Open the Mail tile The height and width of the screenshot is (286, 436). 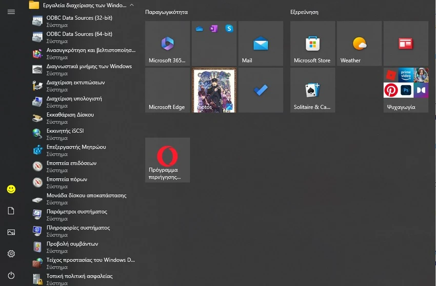coord(261,44)
